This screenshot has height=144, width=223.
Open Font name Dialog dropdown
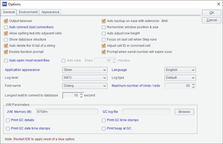85,86
